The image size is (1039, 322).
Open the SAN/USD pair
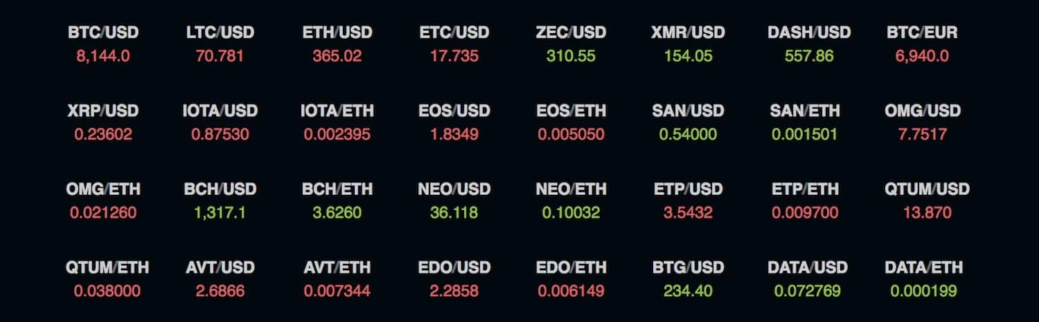(689, 111)
